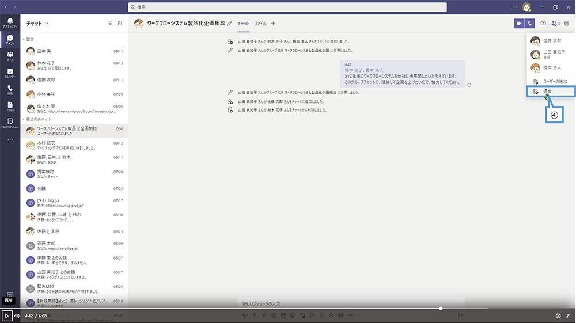
Task: Open the 緊急MTG chat
Action: [x=74, y=288]
